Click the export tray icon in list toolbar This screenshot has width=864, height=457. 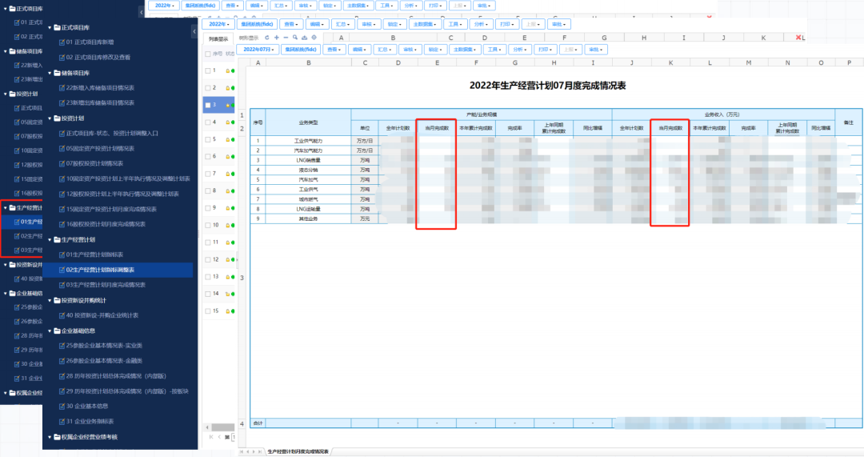coord(304,38)
